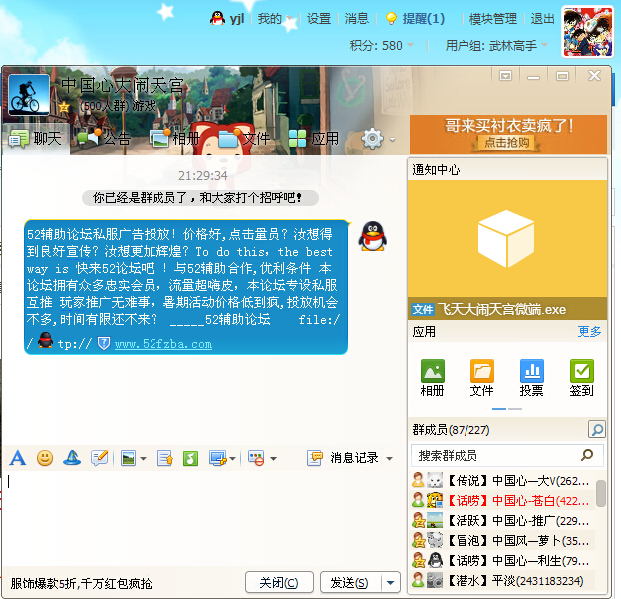Click 更多 in the 应用 section

point(589,331)
